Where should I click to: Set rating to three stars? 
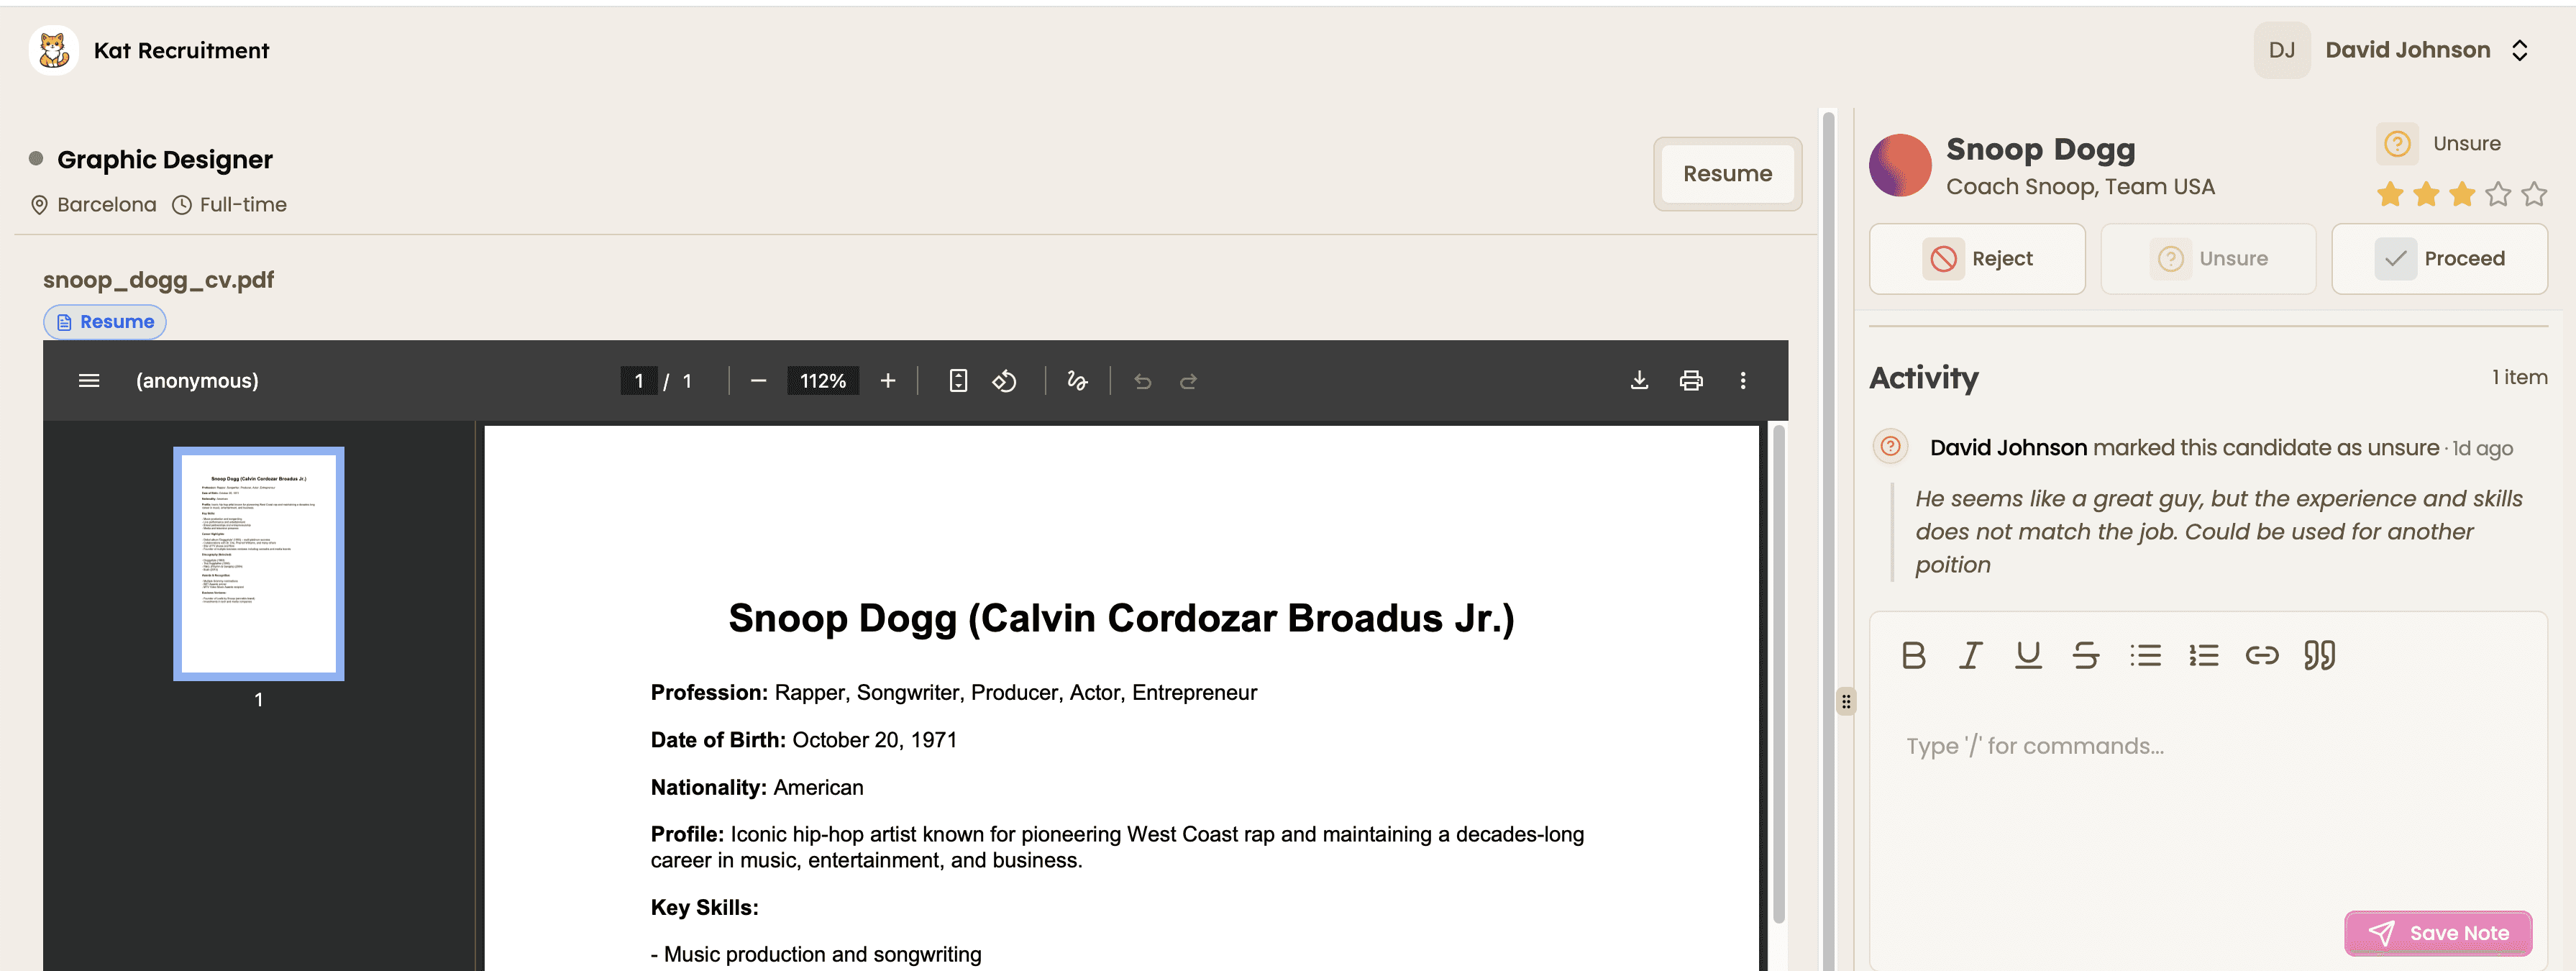[x=2462, y=194]
